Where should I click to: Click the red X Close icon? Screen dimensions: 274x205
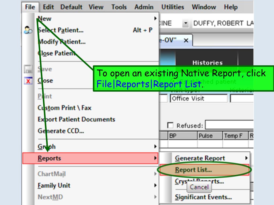tap(28, 81)
